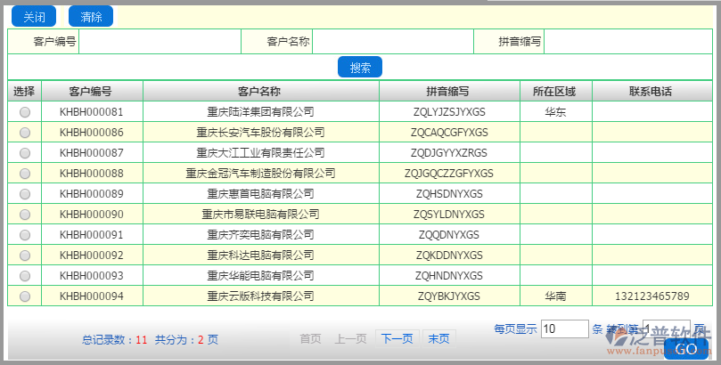Select radio button for KHBH000086
This screenshot has width=721, height=365.
point(25,133)
